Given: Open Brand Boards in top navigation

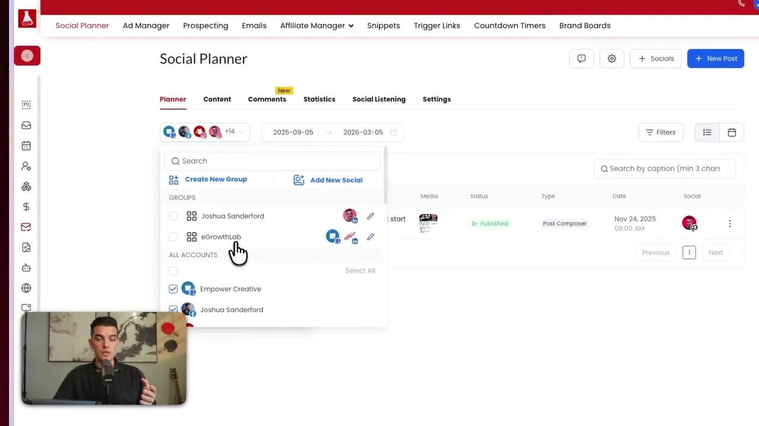Looking at the screenshot, I should [585, 25].
